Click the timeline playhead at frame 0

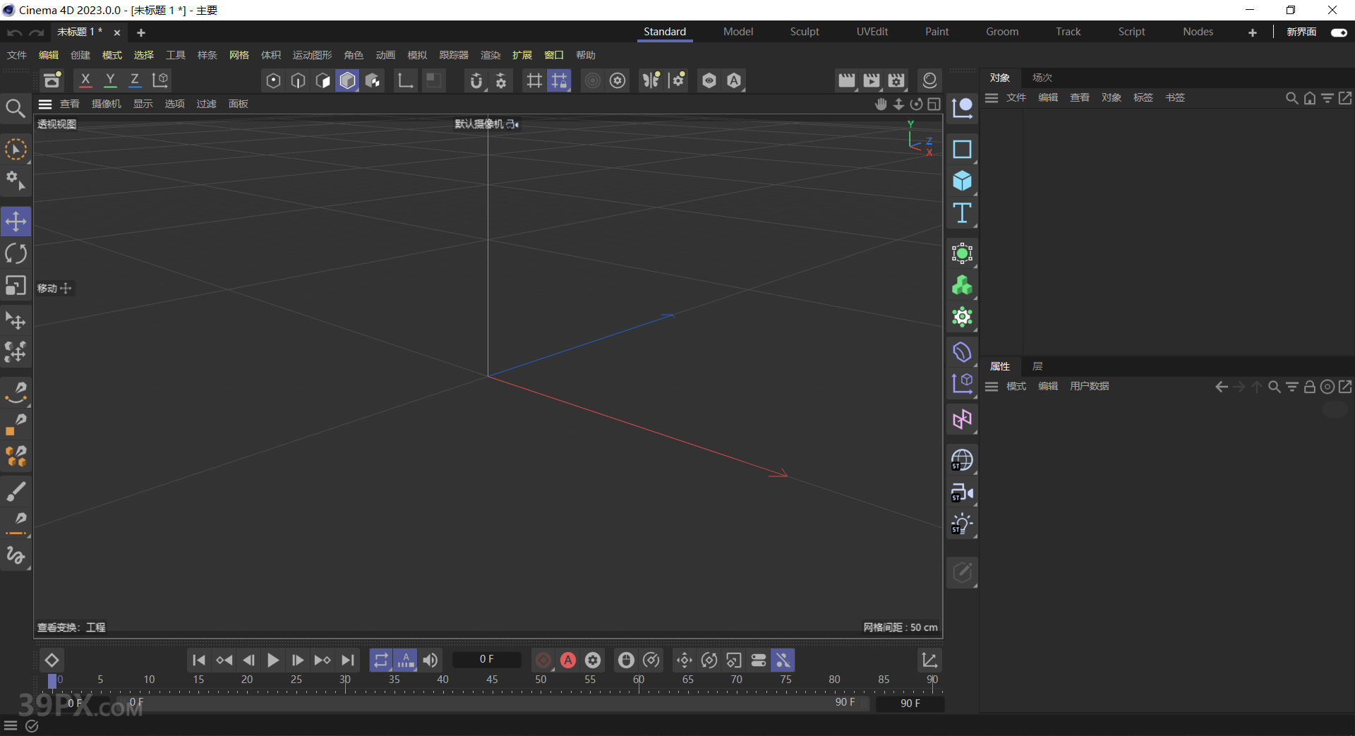pos(52,680)
